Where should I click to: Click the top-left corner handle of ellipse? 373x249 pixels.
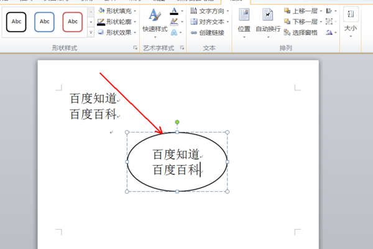point(127,132)
